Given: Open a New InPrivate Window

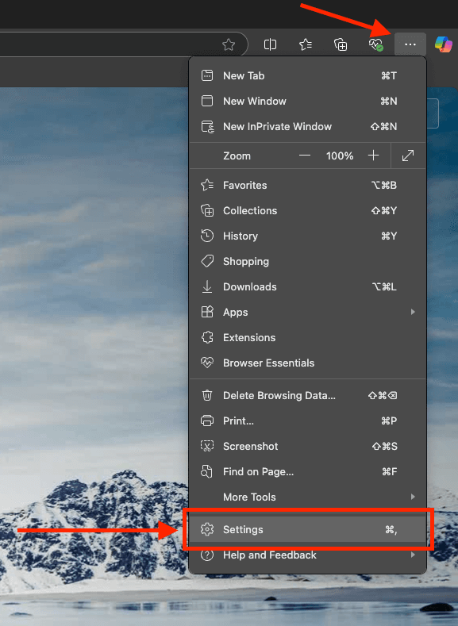Looking at the screenshot, I should coord(307,127).
